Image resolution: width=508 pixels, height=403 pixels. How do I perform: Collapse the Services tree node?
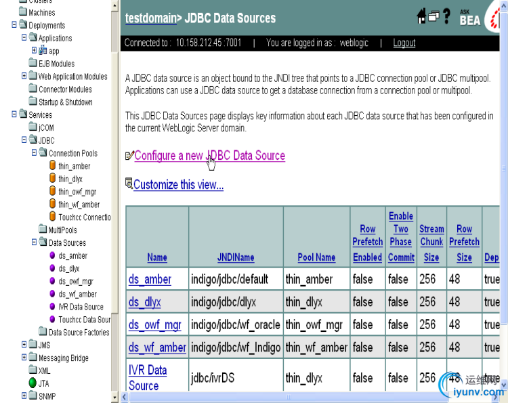click(x=14, y=114)
